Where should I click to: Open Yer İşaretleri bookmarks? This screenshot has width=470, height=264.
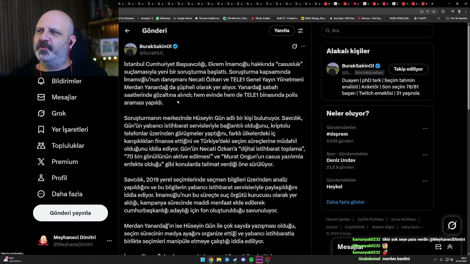point(62,129)
